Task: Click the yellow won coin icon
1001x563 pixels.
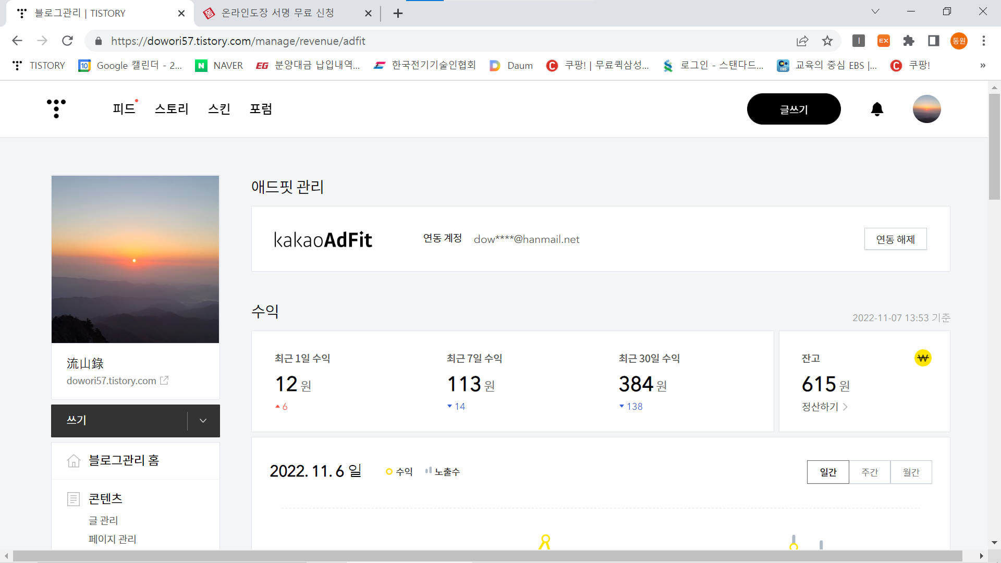Action: 923,358
